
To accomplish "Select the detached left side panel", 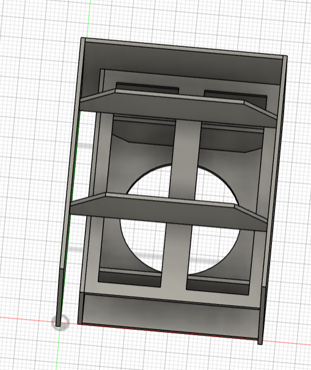I will (x=70, y=182).
